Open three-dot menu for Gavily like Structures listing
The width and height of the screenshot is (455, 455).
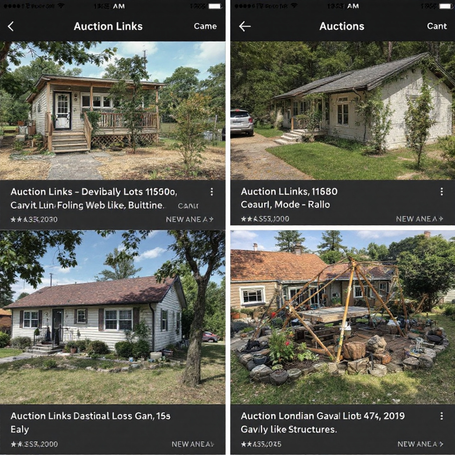(441, 416)
